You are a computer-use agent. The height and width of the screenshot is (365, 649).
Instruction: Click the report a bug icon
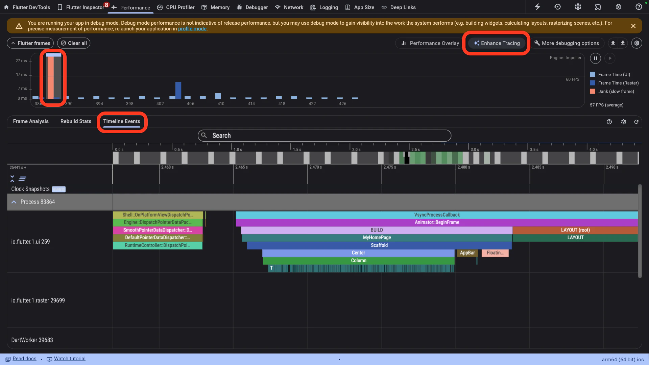tap(618, 7)
